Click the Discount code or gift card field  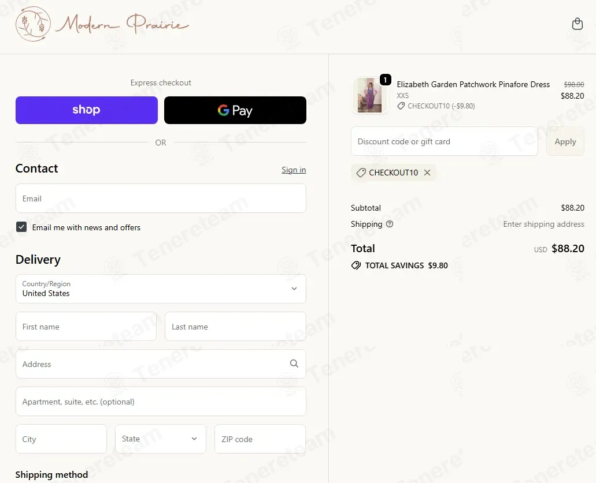point(445,141)
